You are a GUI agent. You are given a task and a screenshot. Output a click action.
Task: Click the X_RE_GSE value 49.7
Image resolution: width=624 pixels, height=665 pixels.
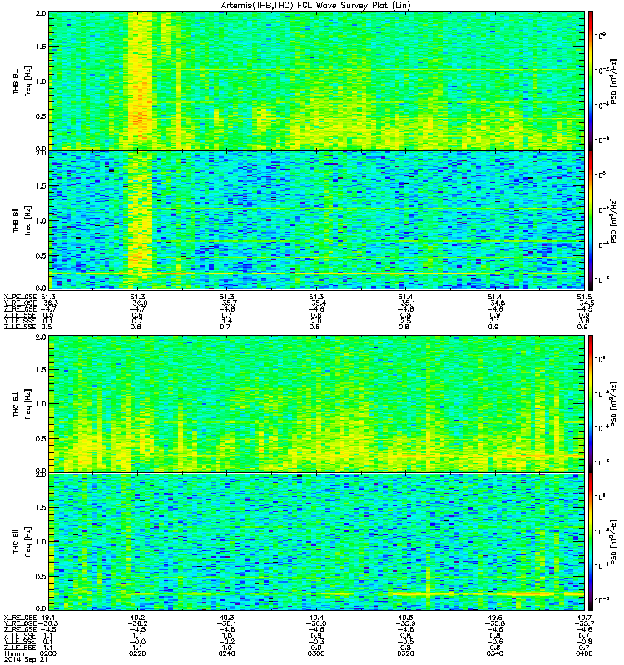pos(585,618)
